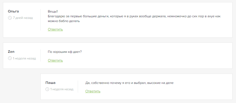The width and height of the screenshot is (236, 103).
Task: Click Паша's '1 неделя назад' timestamp
Action: coord(62,89)
